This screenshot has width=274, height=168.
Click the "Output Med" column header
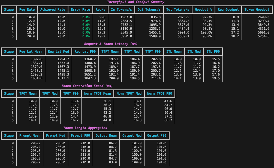click(132, 136)
